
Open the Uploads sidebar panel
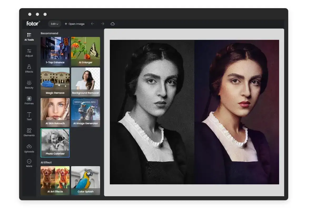29,148
